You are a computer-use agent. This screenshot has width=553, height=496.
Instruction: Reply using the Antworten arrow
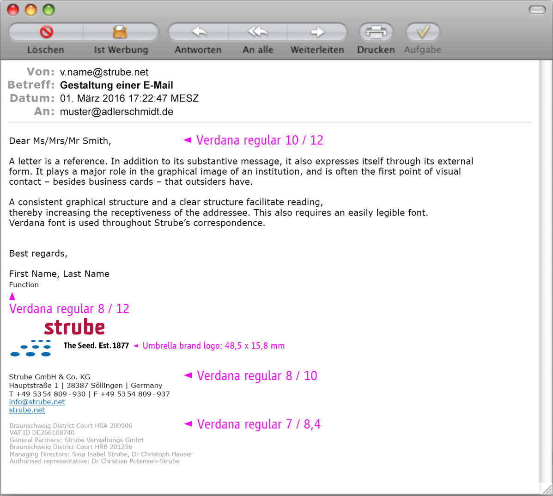199,32
